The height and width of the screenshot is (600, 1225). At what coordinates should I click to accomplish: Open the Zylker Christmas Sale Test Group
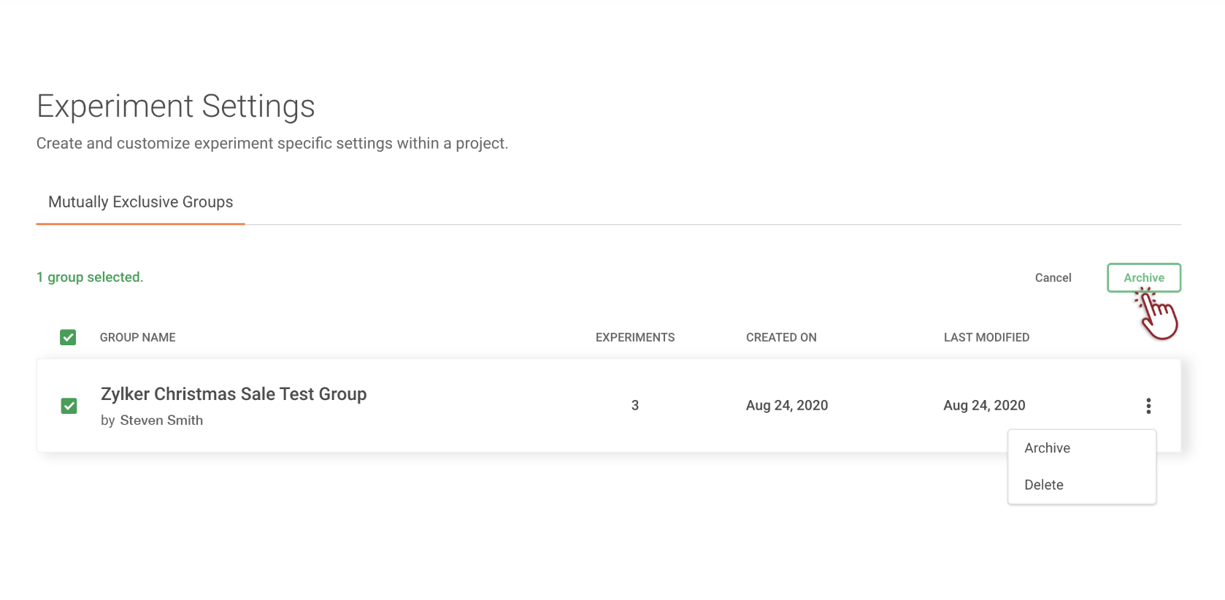234,394
